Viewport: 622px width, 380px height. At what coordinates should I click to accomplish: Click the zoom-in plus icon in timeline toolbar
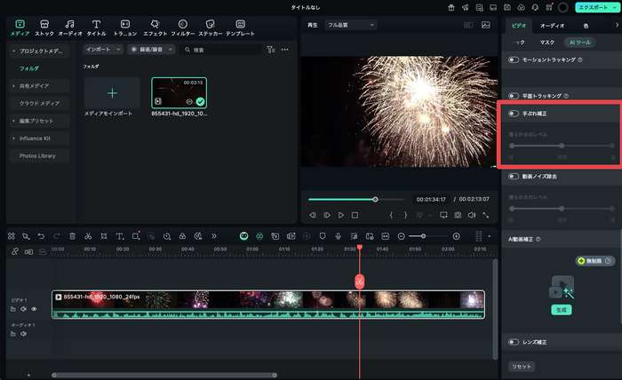[457, 236]
